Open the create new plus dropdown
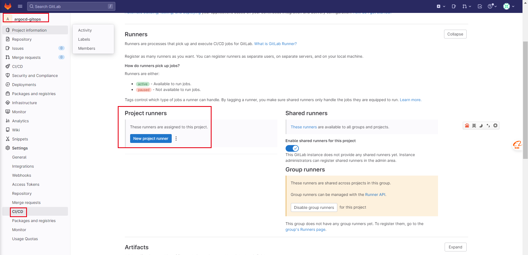Image resolution: width=528 pixels, height=255 pixels. 441,6
